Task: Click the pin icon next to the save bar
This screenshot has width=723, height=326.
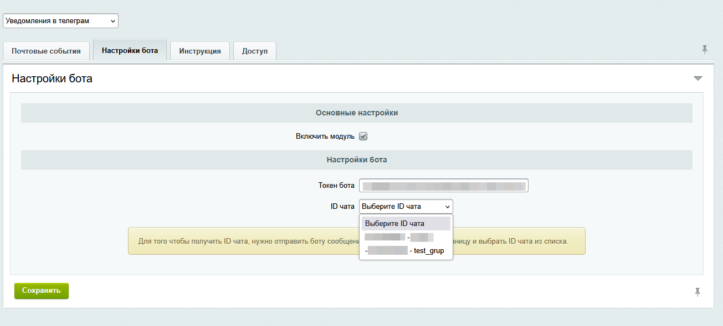Action: pyautogui.click(x=698, y=291)
